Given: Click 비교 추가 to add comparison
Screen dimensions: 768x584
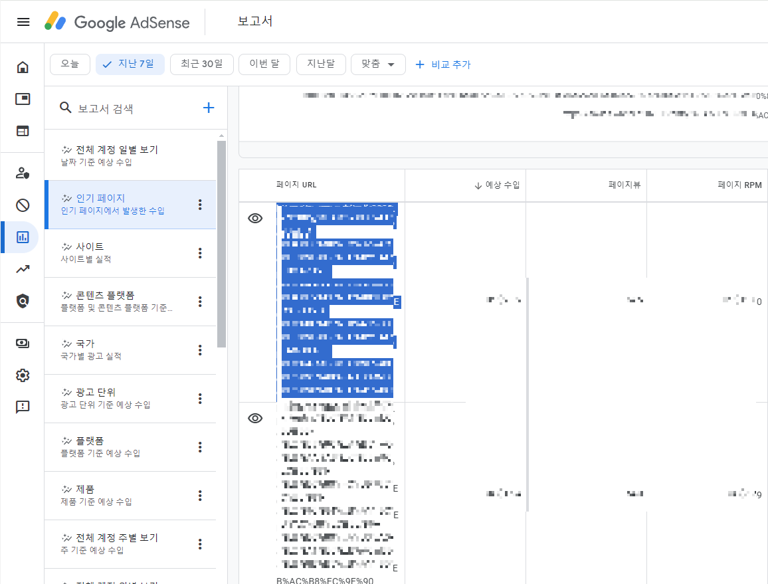Looking at the screenshot, I should tap(442, 64).
